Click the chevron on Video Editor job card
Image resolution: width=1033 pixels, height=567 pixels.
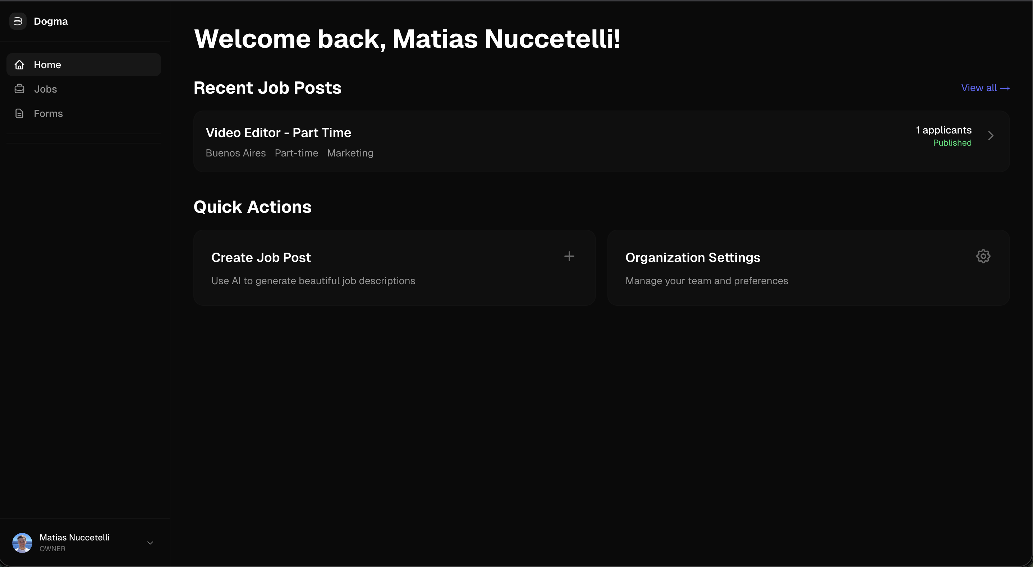pos(991,136)
